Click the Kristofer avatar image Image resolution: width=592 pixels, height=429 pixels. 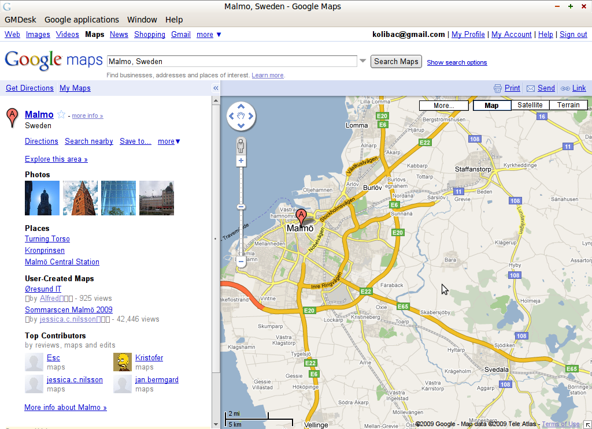tap(123, 362)
